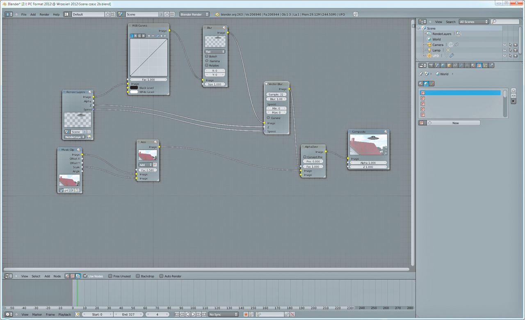525x320 pixels.
Task: Add a new screen layout plus button
Action: click(107, 14)
